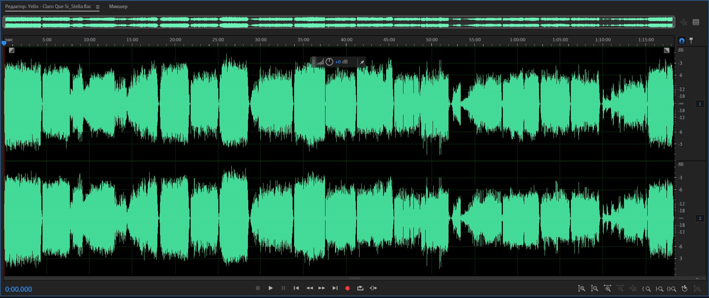Click the rewind button
The image size is (709, 298).
310,288
